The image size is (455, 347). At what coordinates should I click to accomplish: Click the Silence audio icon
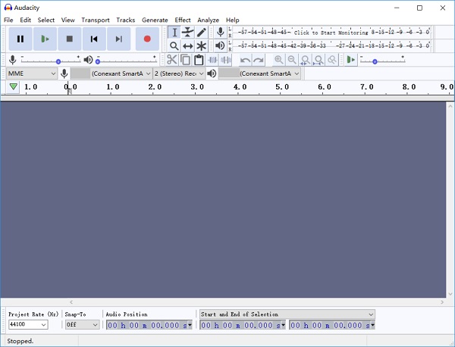[x=225, y=60]
